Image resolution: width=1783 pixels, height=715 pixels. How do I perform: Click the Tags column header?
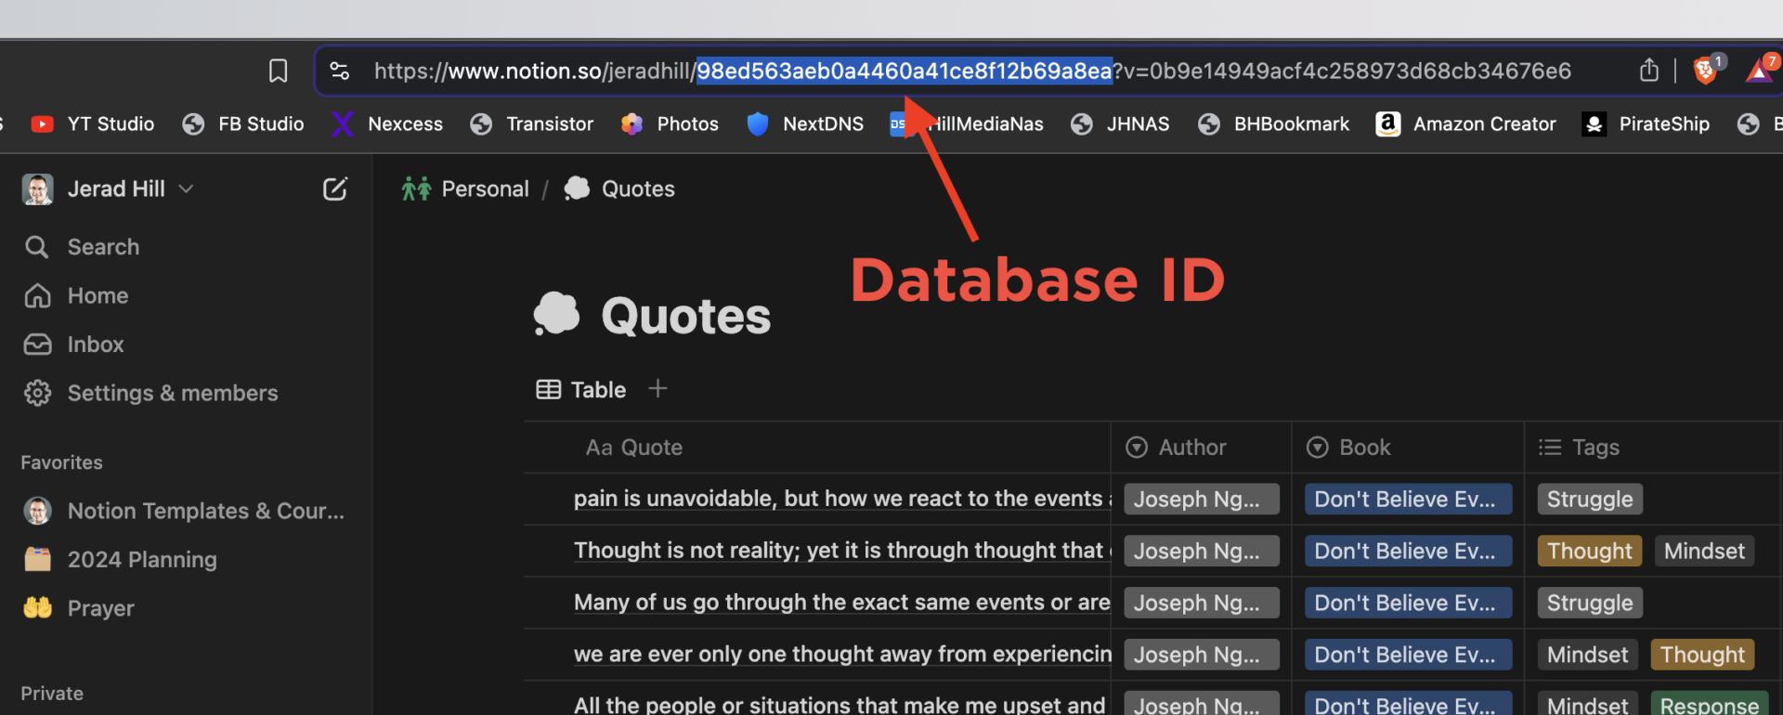[x=1652, y=448]
